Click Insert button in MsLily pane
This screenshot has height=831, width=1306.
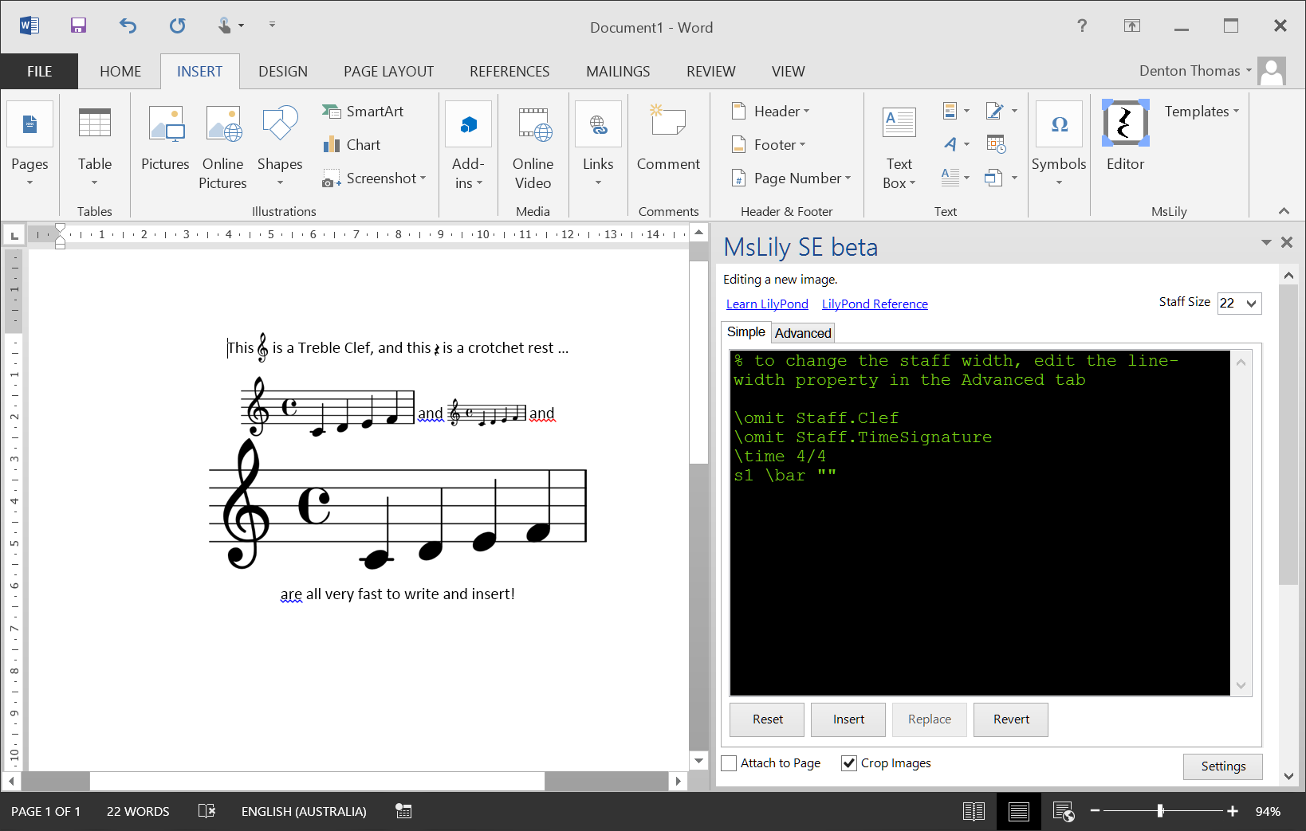pos(848,719)
